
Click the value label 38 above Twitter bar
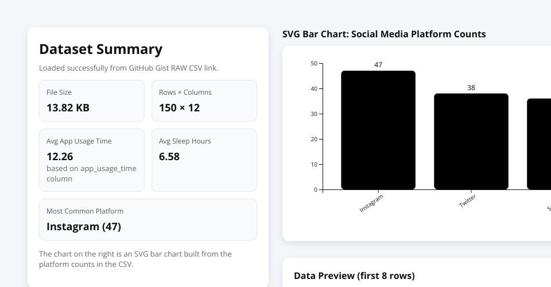(471, 88)
